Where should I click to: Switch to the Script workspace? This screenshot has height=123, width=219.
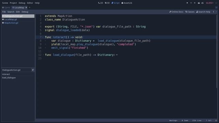[115, 3]
